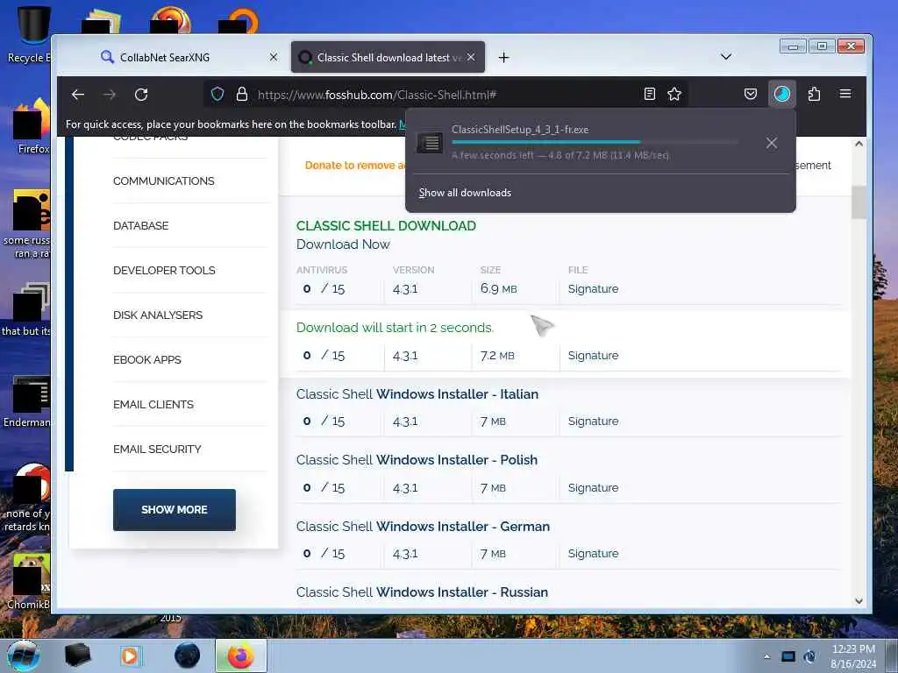Image resolution: width=898 pixels, height=673 pixels.
Task: Download Classic Shell Windows Installer - German
Action: coord(423,527)
